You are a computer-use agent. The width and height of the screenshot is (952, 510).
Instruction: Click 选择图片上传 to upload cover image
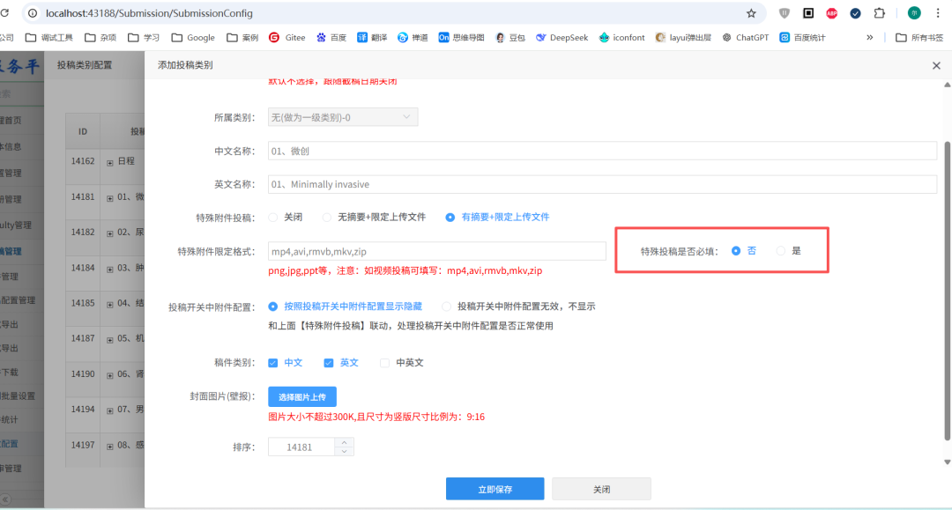[x=302, y=396]
